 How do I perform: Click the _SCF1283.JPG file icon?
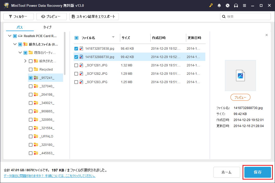coord(81,82)
